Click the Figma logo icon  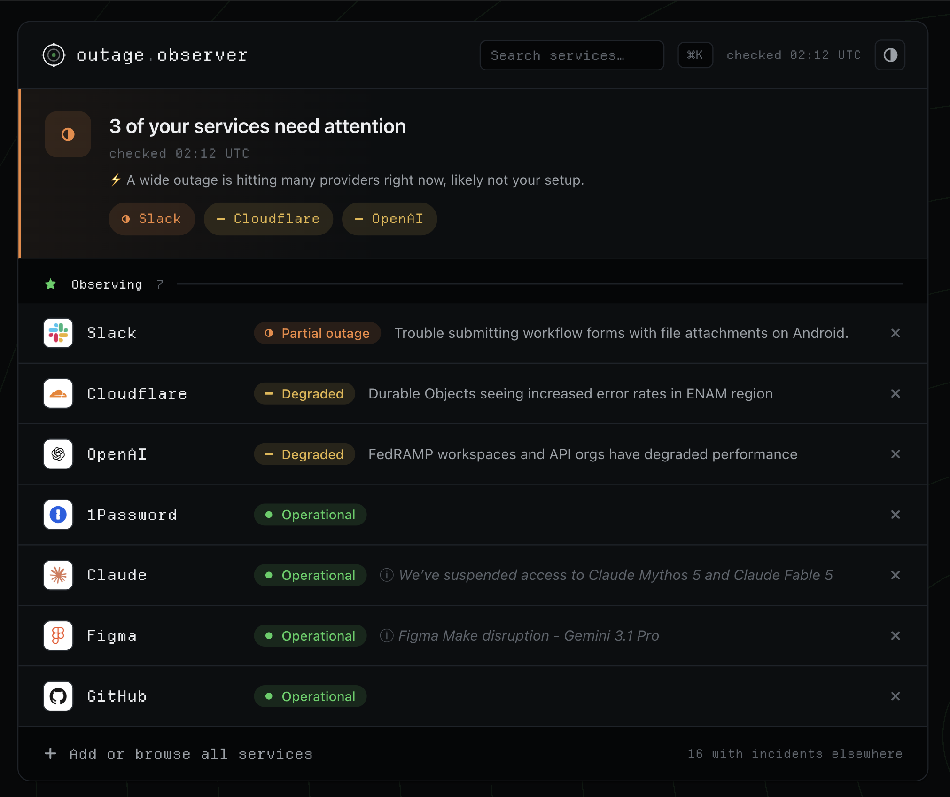point(58,636)
